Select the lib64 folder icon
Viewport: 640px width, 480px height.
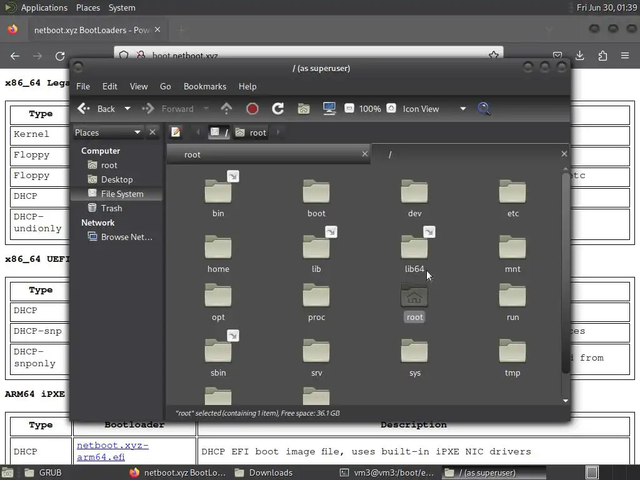pyautogui.click(x=414, y=247)
